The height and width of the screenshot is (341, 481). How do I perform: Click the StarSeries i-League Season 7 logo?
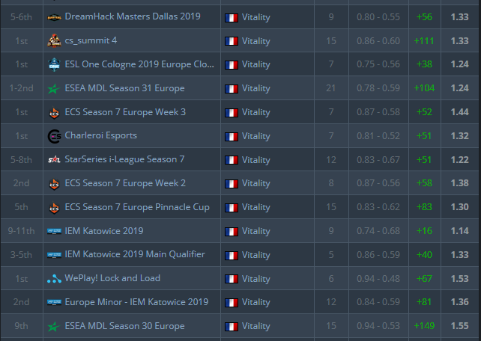tap(54, 159)
